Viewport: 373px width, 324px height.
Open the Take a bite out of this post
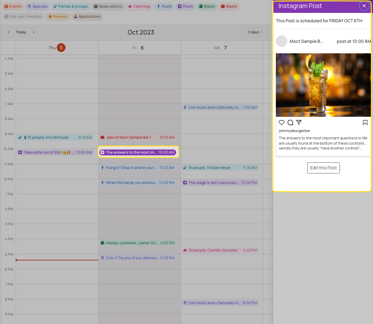pyautogui.click(x=55, y=152)
